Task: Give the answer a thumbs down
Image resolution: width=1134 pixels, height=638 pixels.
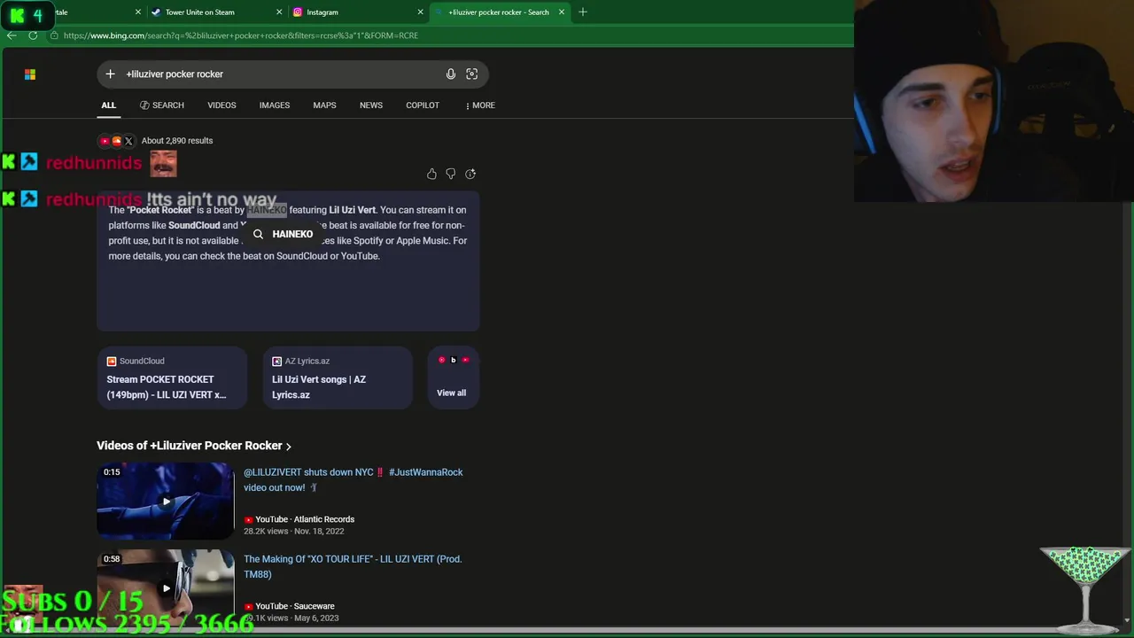Action: (x=451, y=174)
